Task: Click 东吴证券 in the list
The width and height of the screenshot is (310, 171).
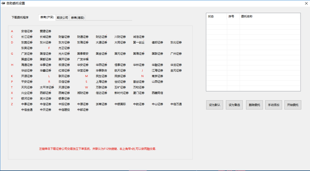Action: (27, 48)
